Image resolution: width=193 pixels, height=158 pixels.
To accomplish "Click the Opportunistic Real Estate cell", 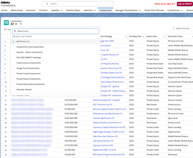I will [179, 78].
